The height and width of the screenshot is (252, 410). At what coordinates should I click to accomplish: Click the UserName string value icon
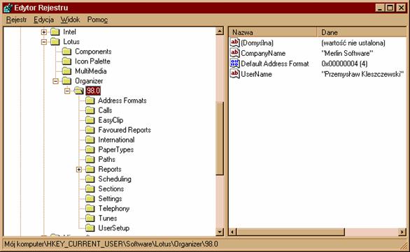tap(235, 74)
